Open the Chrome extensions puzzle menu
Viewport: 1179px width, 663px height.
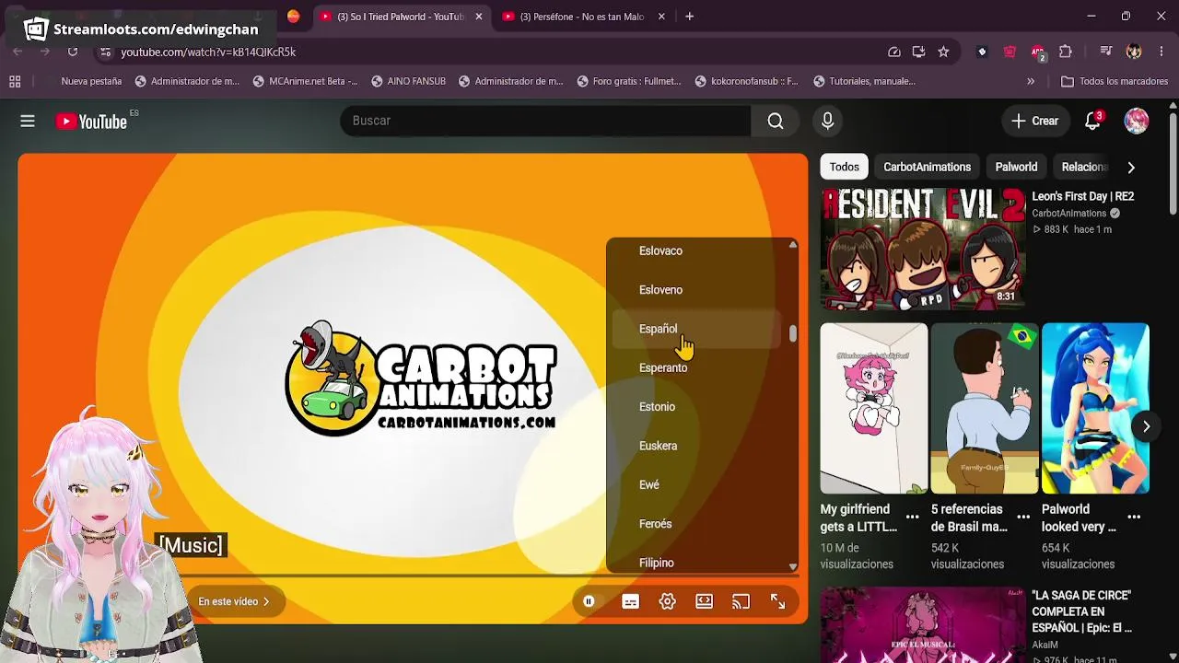(x=1066, y=52)
